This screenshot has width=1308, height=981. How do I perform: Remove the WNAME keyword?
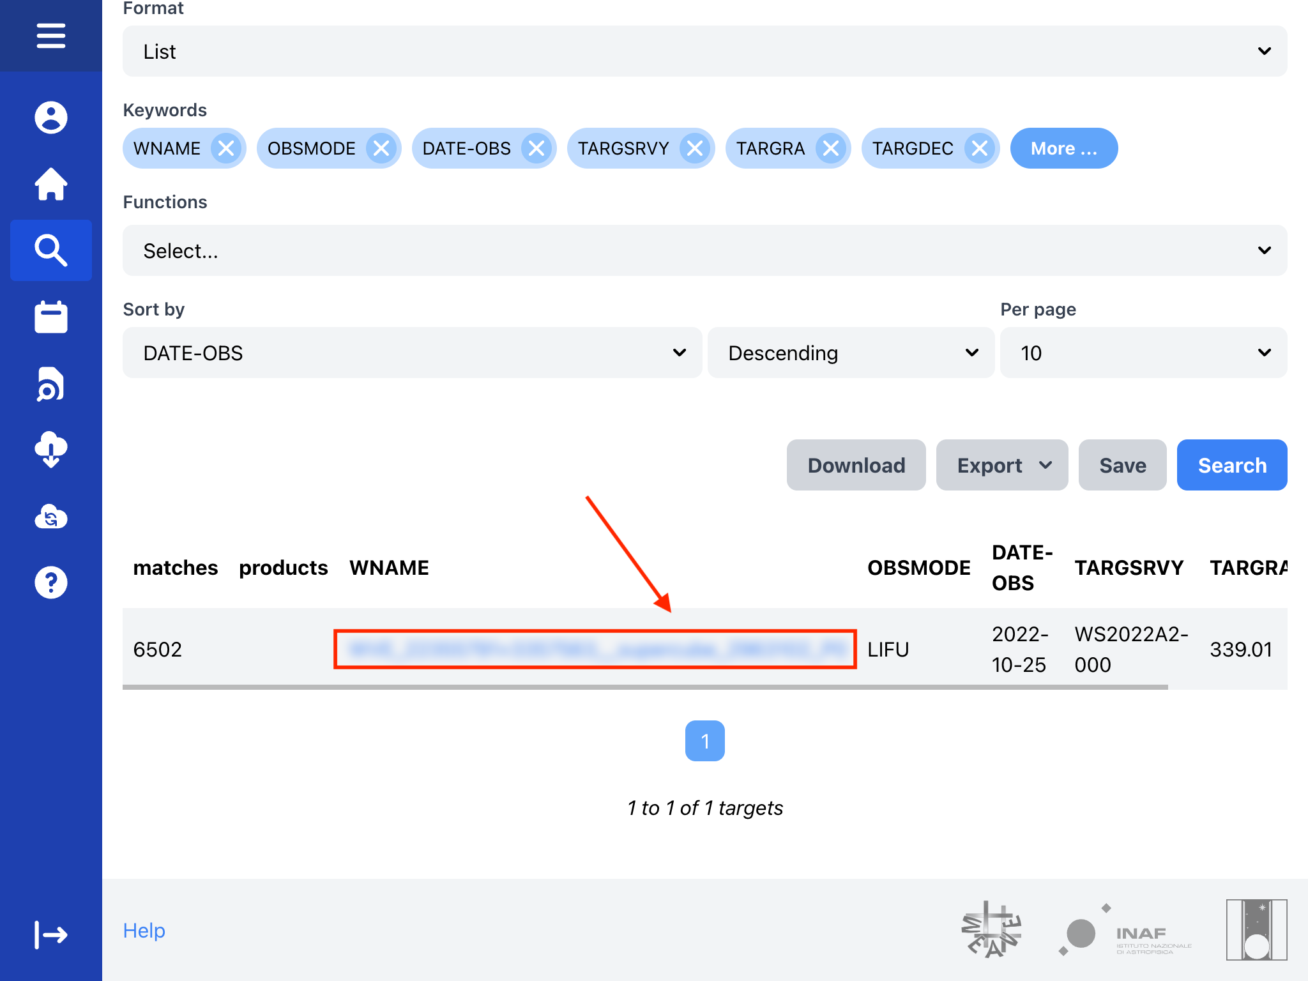pos(226,148)
